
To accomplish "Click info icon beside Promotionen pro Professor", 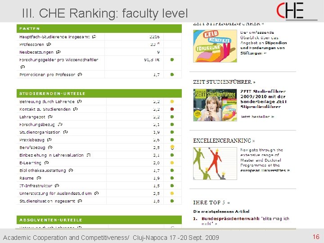I will [x=80, y=74].
